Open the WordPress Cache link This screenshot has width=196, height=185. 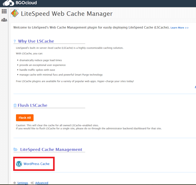tap(36, 164)
